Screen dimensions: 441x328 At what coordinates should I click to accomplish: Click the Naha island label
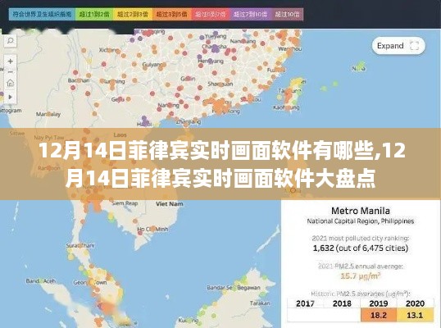(359, 68)
